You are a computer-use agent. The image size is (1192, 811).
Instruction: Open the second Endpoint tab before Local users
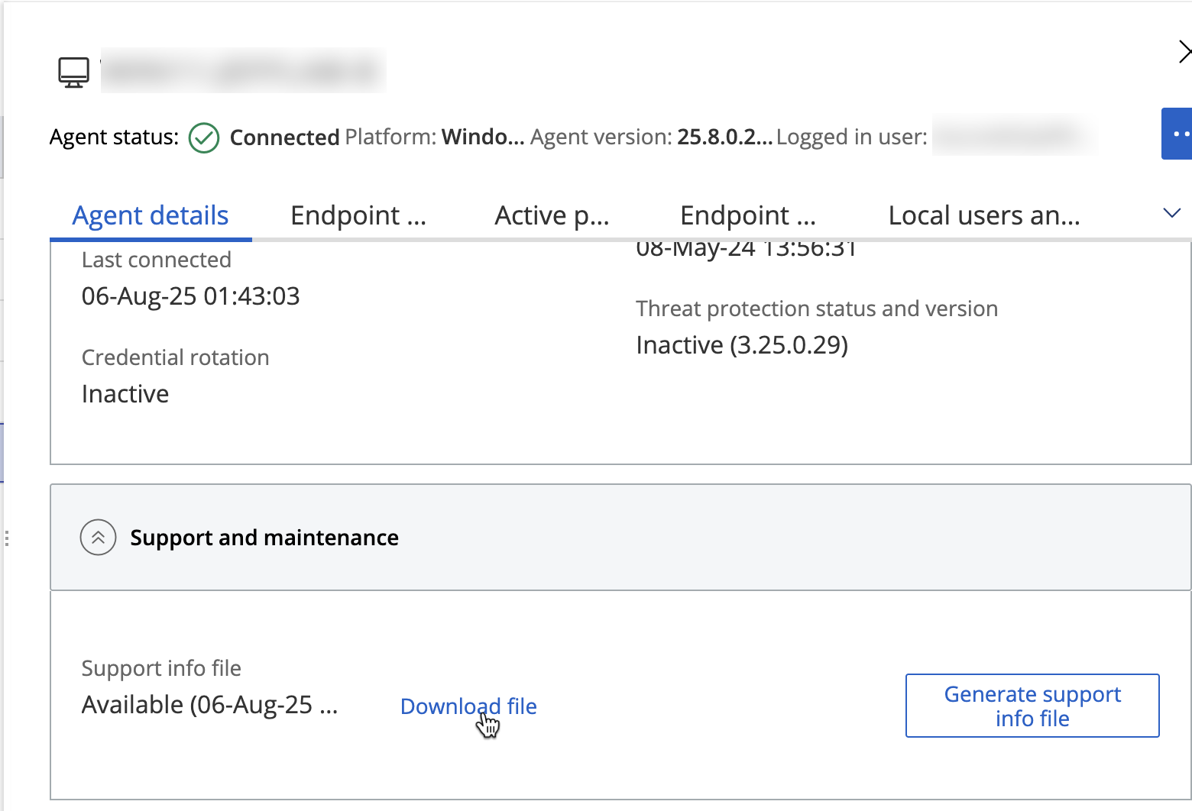click(748, 216)
